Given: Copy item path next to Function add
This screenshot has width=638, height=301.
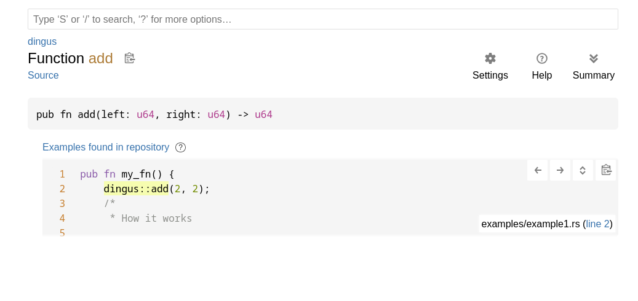Looking at the screenshot, I should pos(129,58).
